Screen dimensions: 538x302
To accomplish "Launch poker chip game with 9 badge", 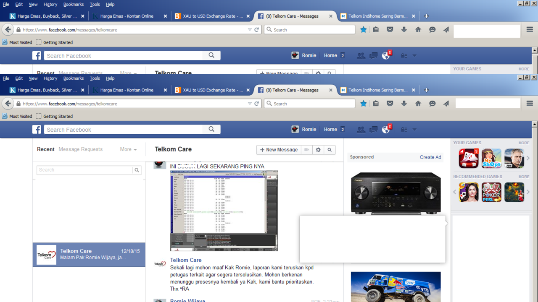I will coord(469,159).
